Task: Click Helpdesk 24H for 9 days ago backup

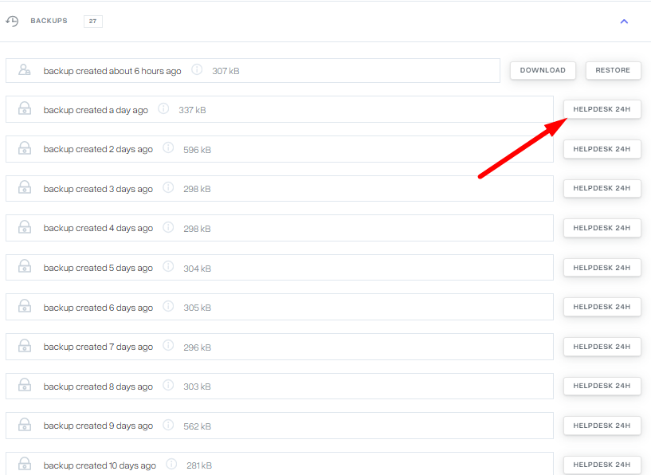Action: coord(602,426)
